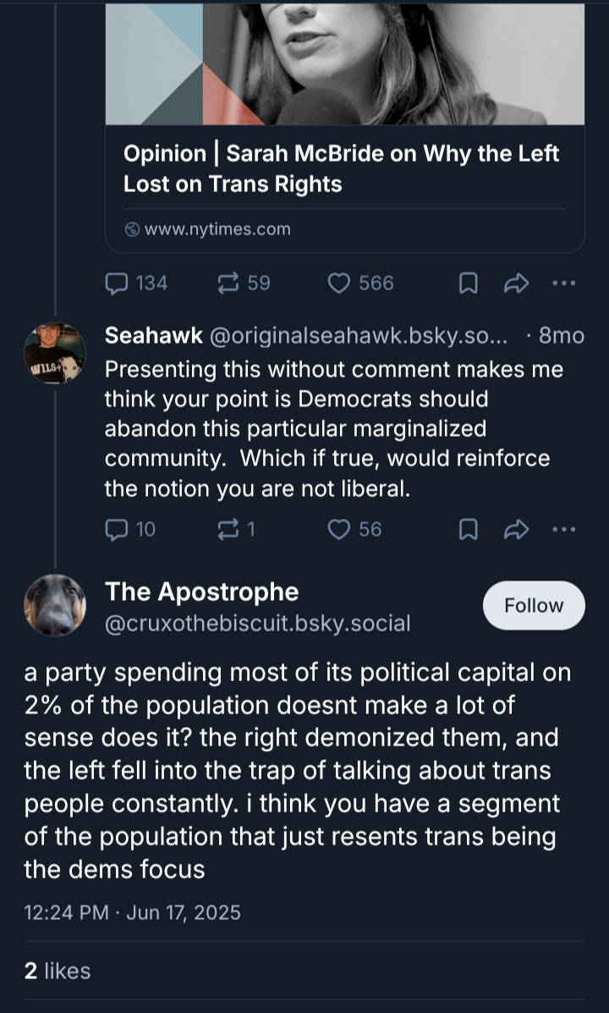Share the NYTimes opinion post
Viewport: 609px width, 1013px height.
click(x=515, y=284)
